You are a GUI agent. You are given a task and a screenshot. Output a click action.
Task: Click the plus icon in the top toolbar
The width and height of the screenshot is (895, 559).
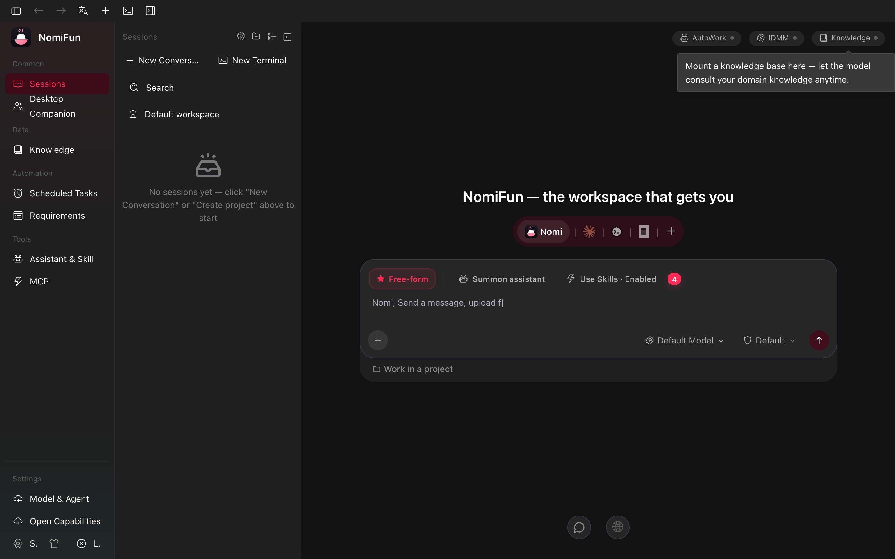point(106,11)
